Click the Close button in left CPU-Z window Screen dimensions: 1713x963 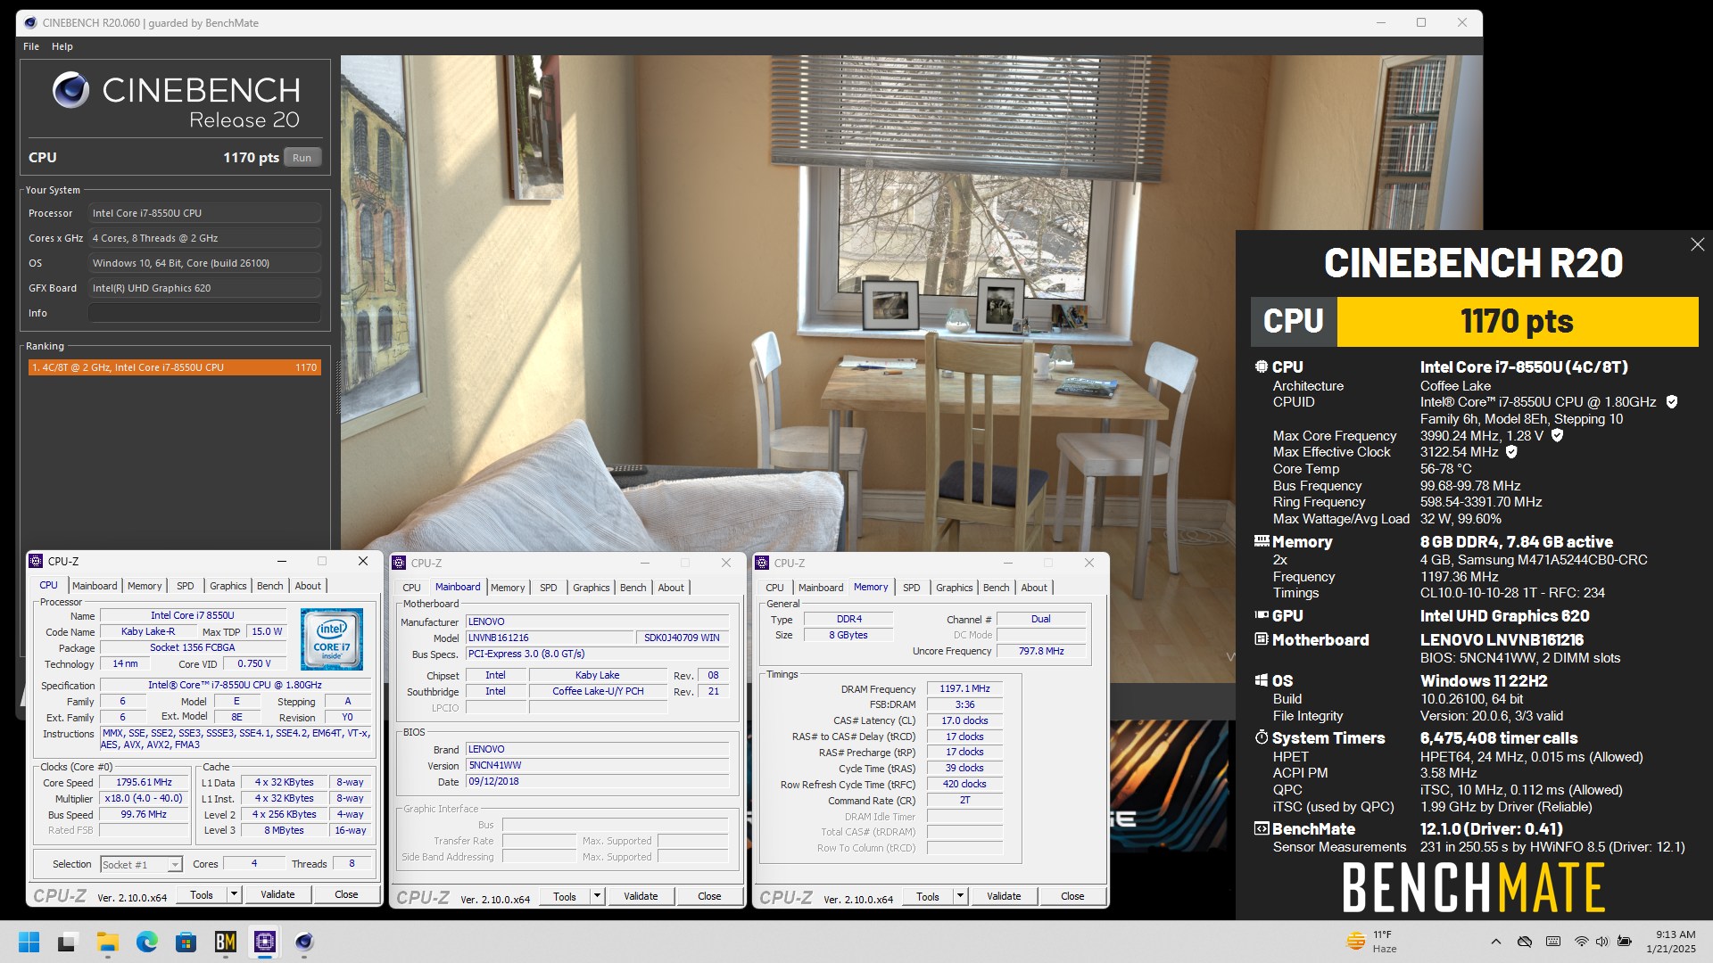346,894
